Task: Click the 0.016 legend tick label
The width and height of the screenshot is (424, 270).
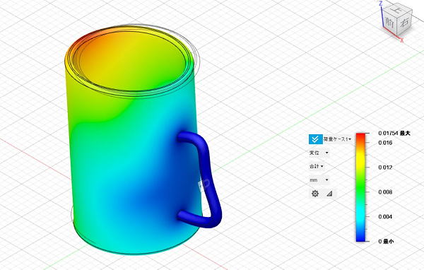Action: 385,143
